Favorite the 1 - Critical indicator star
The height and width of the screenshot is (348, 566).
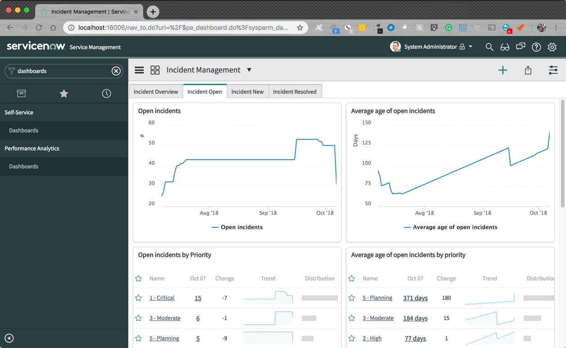pos(138,298)
